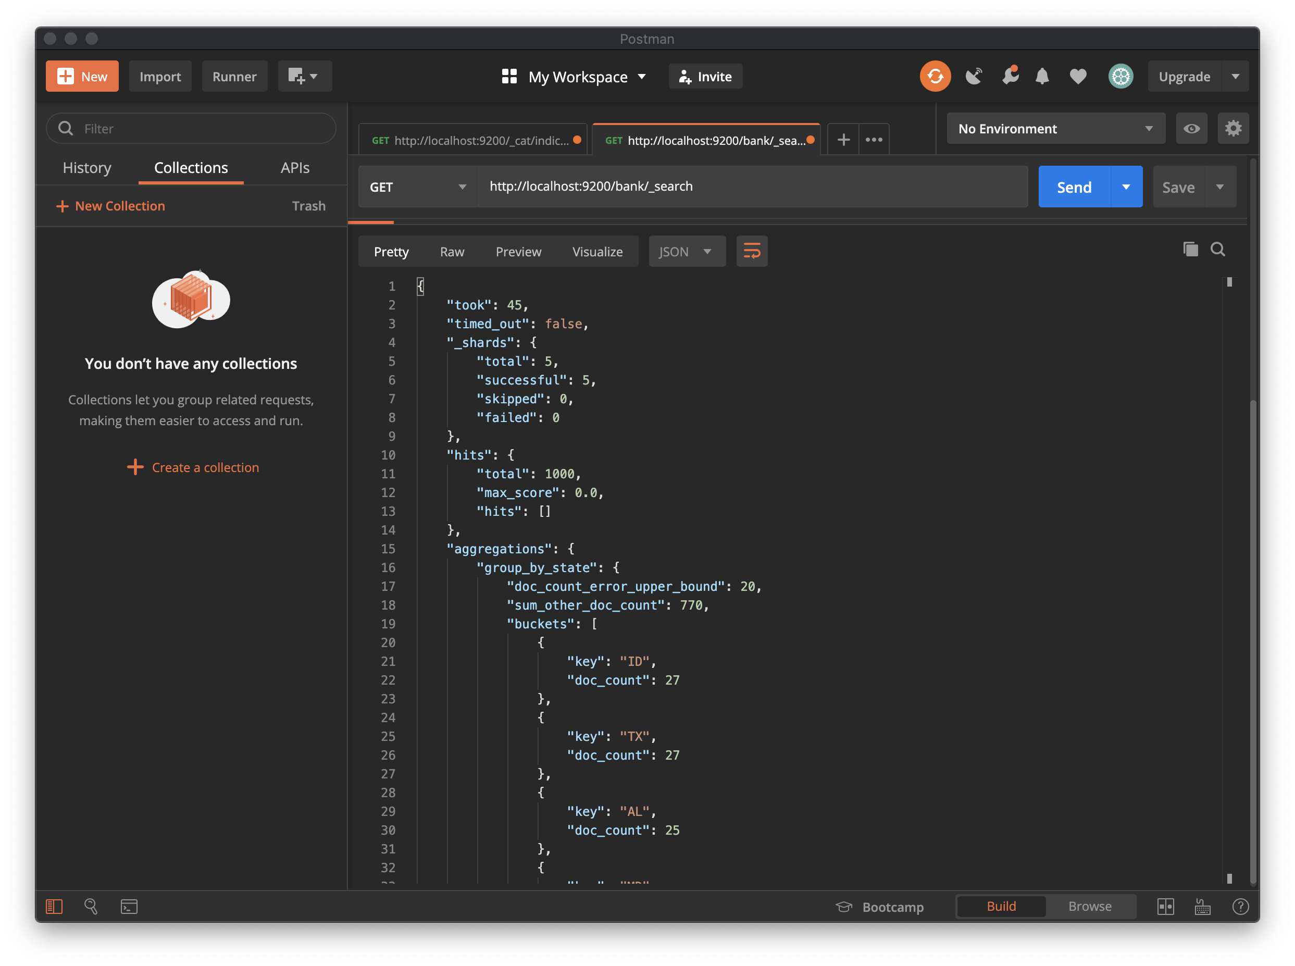
Task: Search the response body via magnifier icon
Action: [x=1218, y=250]
